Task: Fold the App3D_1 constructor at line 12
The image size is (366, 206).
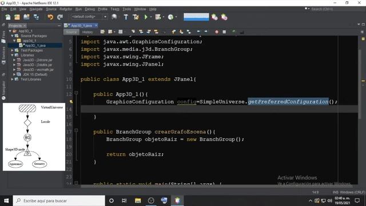Action: (x=76, y=93)
